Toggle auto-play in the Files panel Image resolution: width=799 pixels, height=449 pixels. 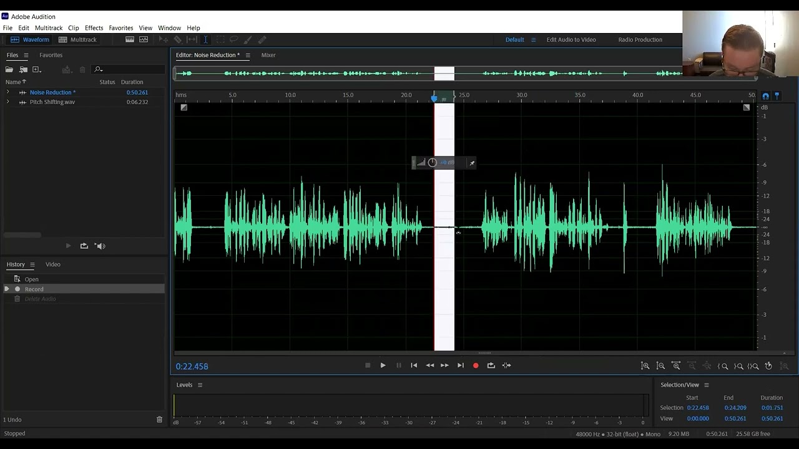(x=100, y=246)
